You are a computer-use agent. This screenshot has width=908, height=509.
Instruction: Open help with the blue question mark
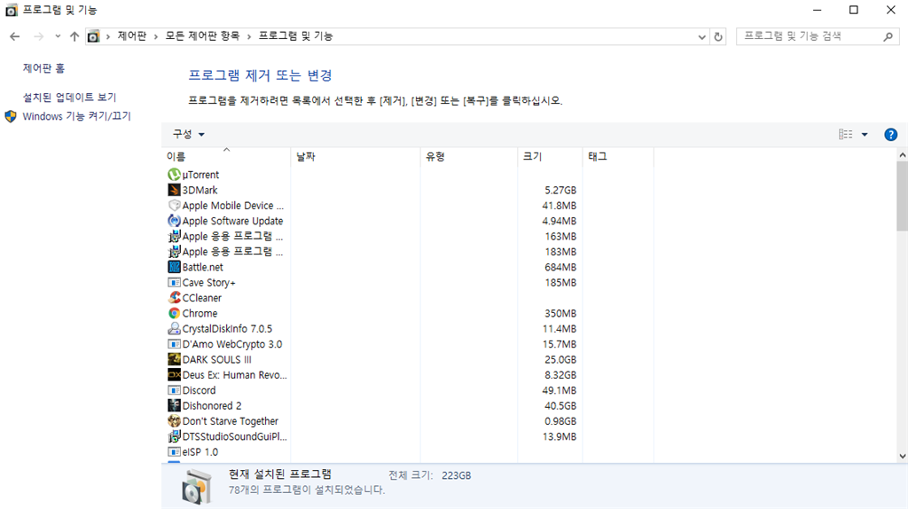(x=890, y=134)
